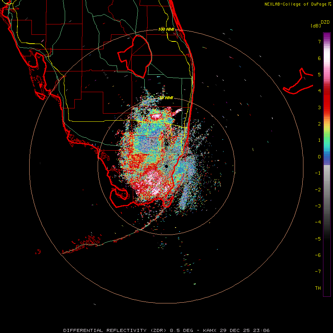
Task: Select the 5 value on the dB scale
Action: tap(319, 74)
